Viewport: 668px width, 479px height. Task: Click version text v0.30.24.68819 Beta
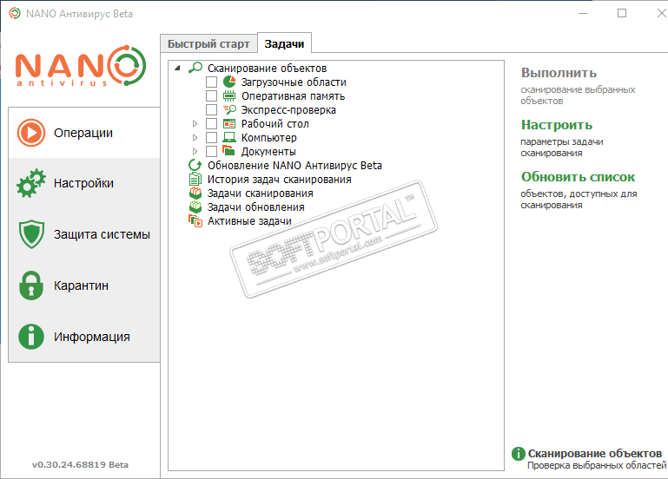[80, 464]
